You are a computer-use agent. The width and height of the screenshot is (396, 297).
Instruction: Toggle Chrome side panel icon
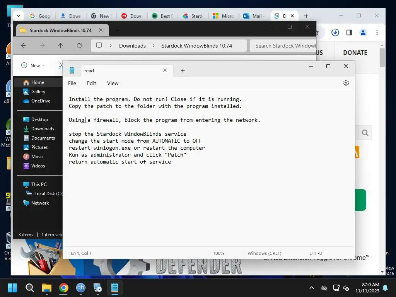(x=349, y=32)
